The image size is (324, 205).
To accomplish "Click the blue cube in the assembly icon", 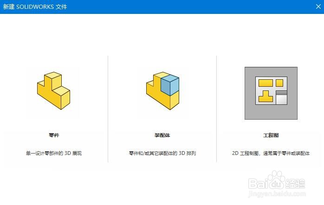I will click(x=170, y=85).
